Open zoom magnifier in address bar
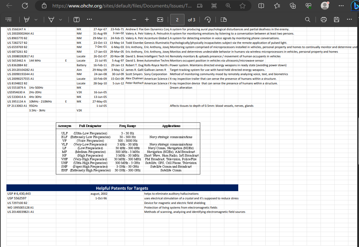This screenshot has width=359, height=247. click(x=228, y=6)
